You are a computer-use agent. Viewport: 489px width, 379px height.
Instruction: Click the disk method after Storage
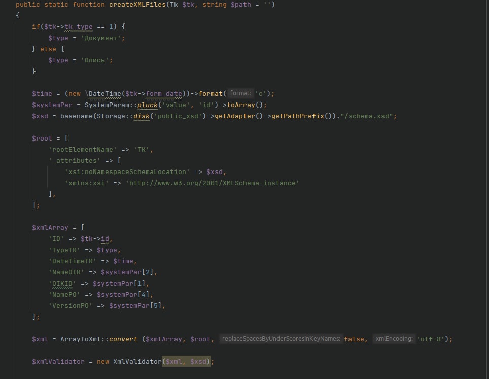coord(142,116)
